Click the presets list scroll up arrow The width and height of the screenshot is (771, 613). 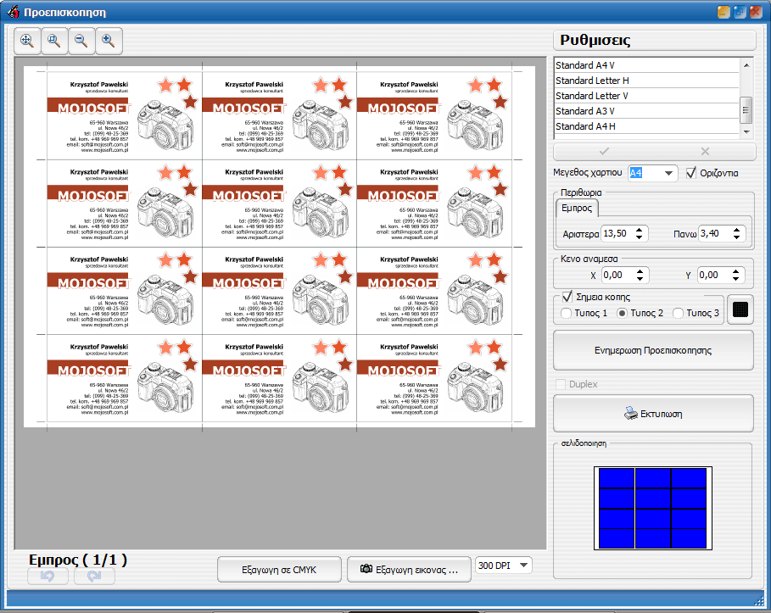coord(746,65)
